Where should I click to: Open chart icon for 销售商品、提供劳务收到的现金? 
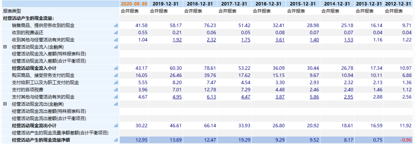click(x=116, y=26)
